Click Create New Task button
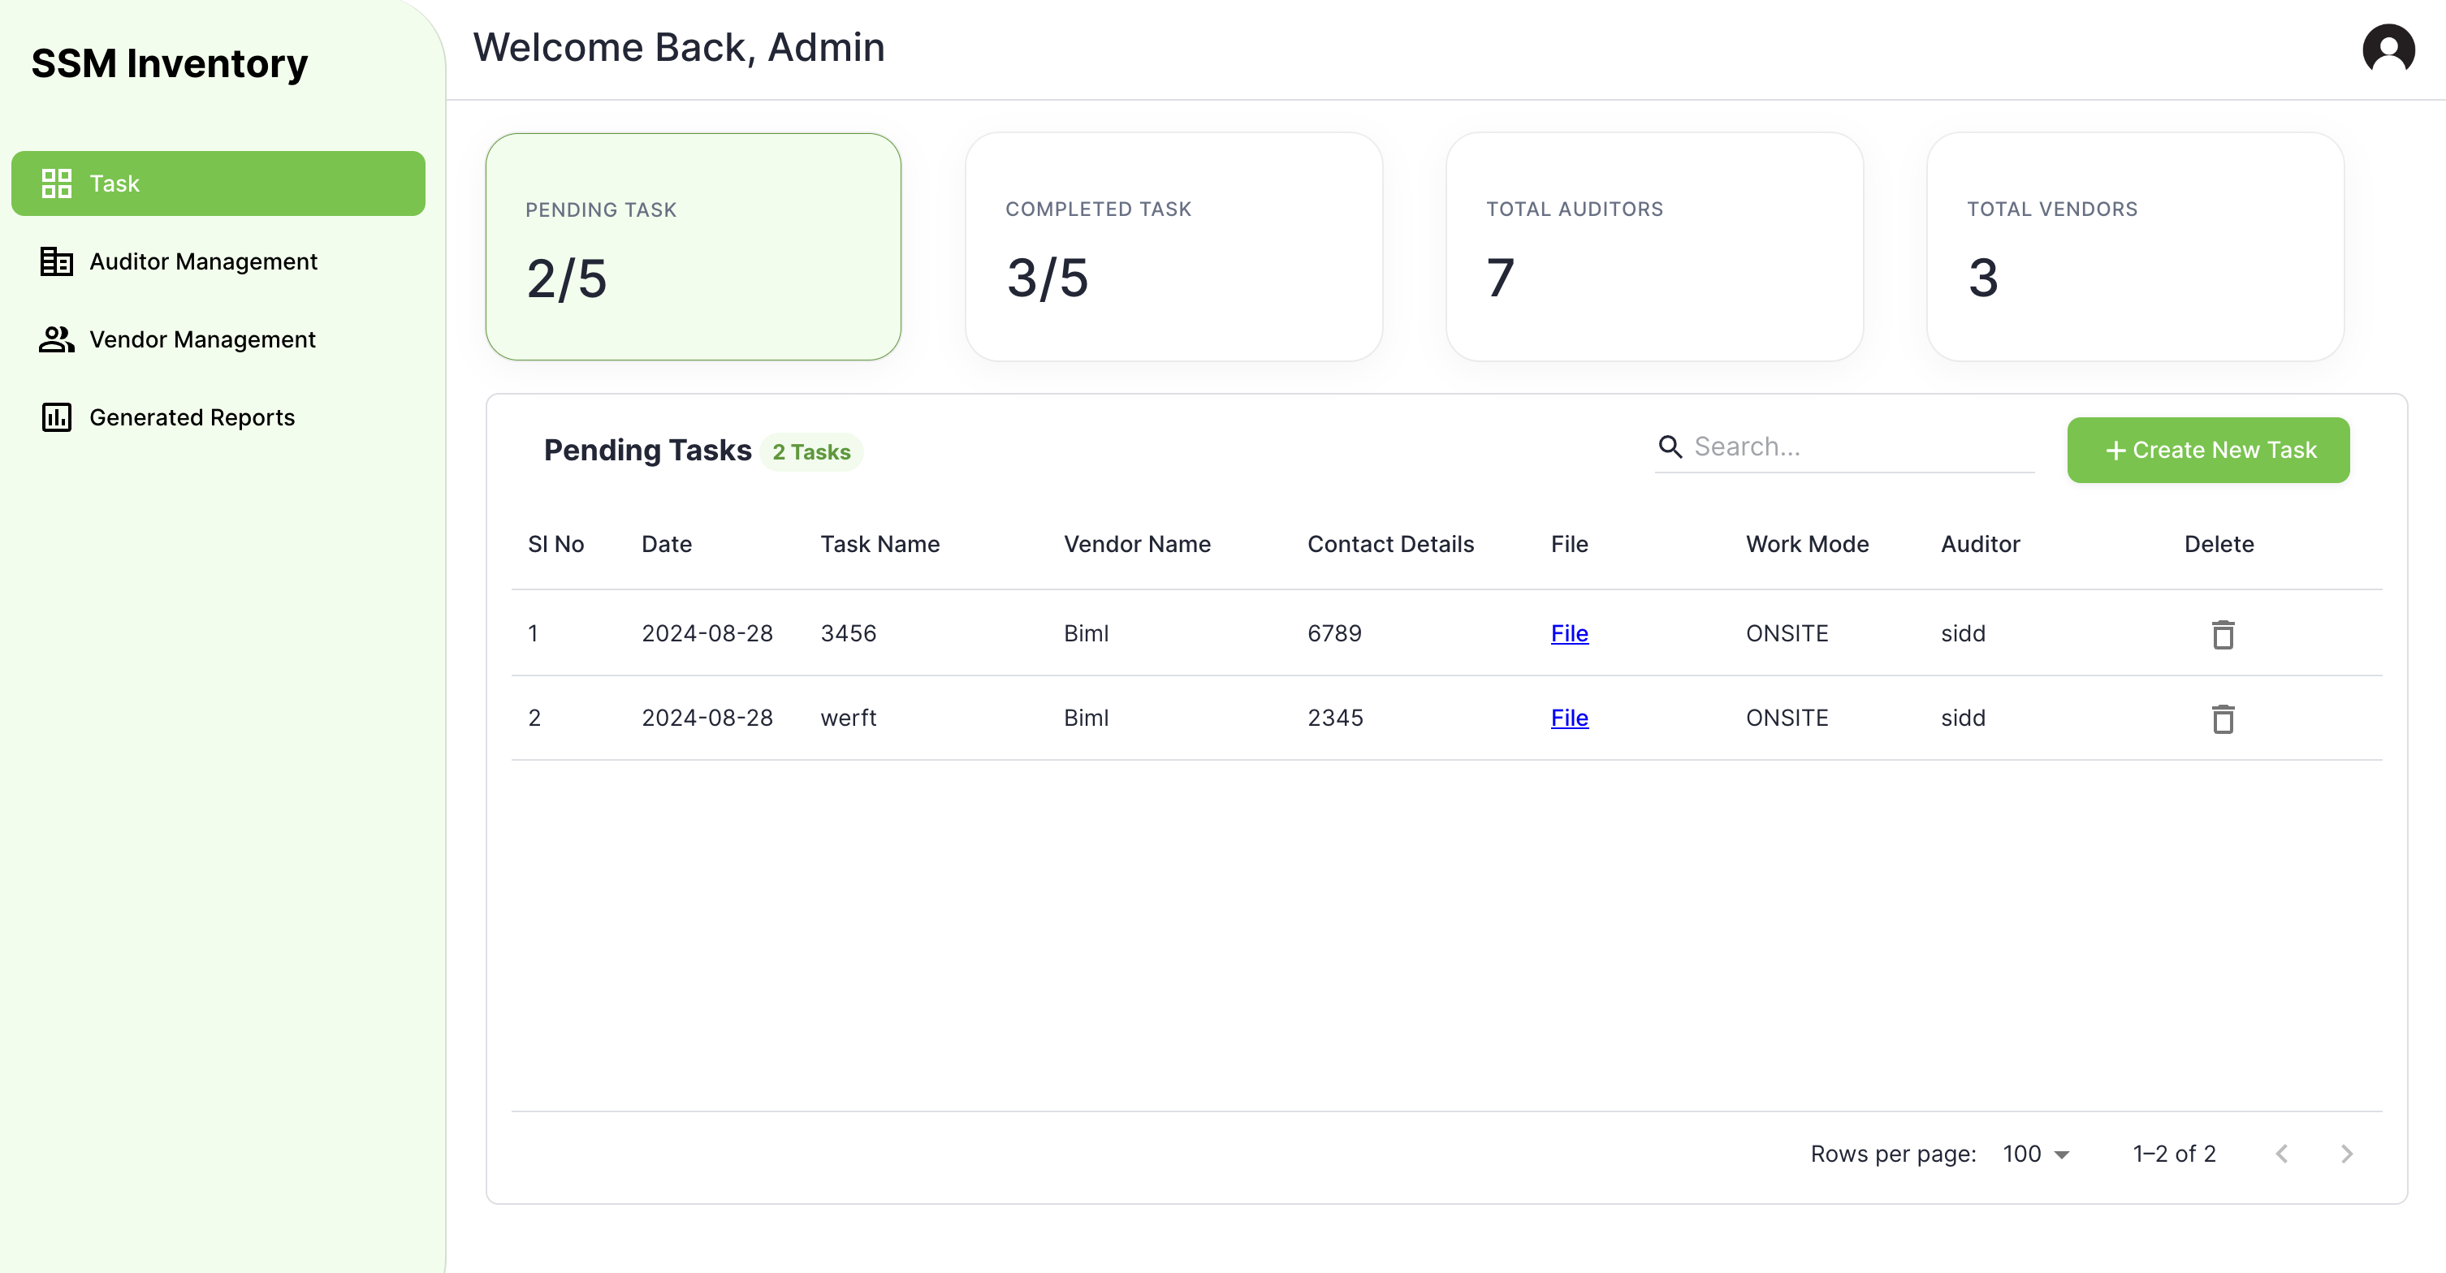Viewport: 2446px width, 1273px height. [x=2208, y=450]
